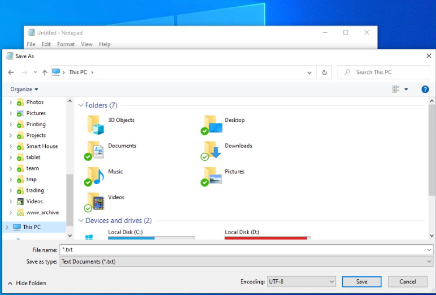Open the Format menu in Notepad
This screenshot has width=436, height=295.
click(x=66, y=44)
